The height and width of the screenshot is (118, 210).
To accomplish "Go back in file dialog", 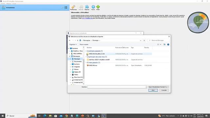I will 70,40.
